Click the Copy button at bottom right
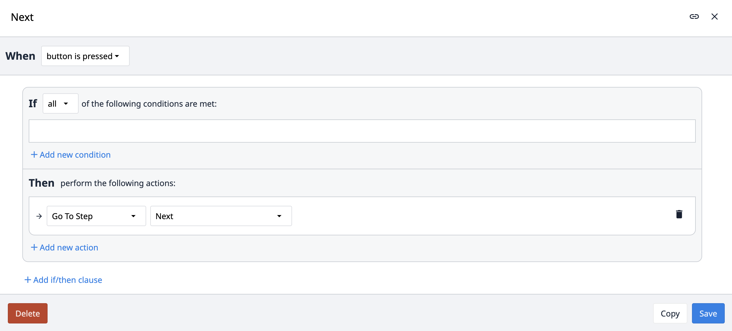The width and height of the screenshot is (732, 331). tap(670, 313)
